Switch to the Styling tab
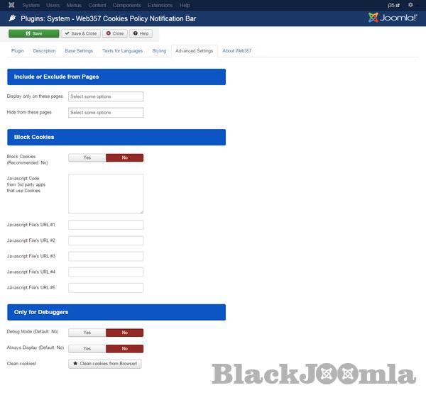426x395 pixels. [x=159, y=51]
